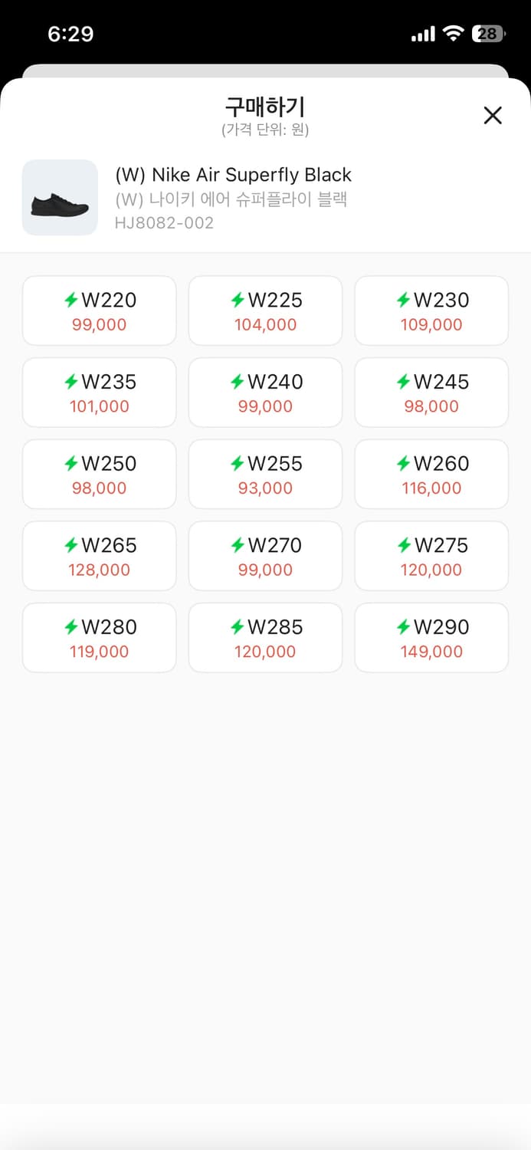Select size W220 priced 99,000
Screen dimensions: 531x1150
pyautogui.click(x=100, y=310)
